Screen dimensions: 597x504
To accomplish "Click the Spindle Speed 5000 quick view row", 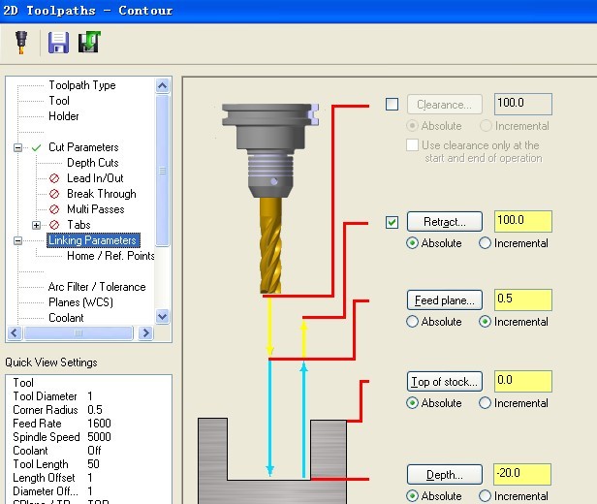I will pos(62,437).
